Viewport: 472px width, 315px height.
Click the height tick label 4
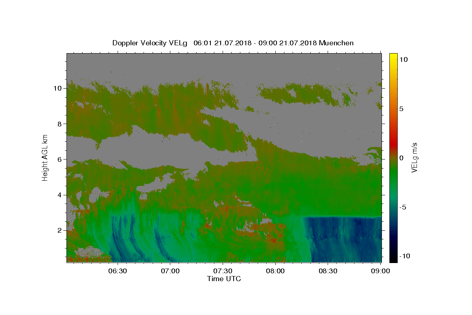[60, 195]
